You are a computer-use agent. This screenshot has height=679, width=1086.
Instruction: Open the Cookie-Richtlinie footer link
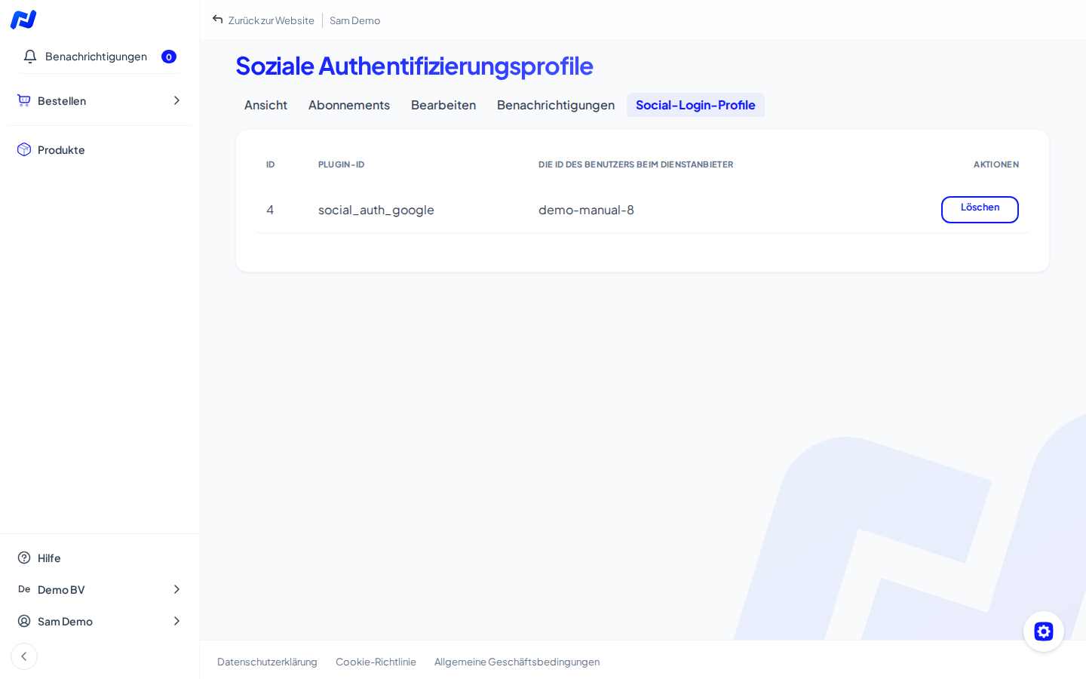(376, 662)
